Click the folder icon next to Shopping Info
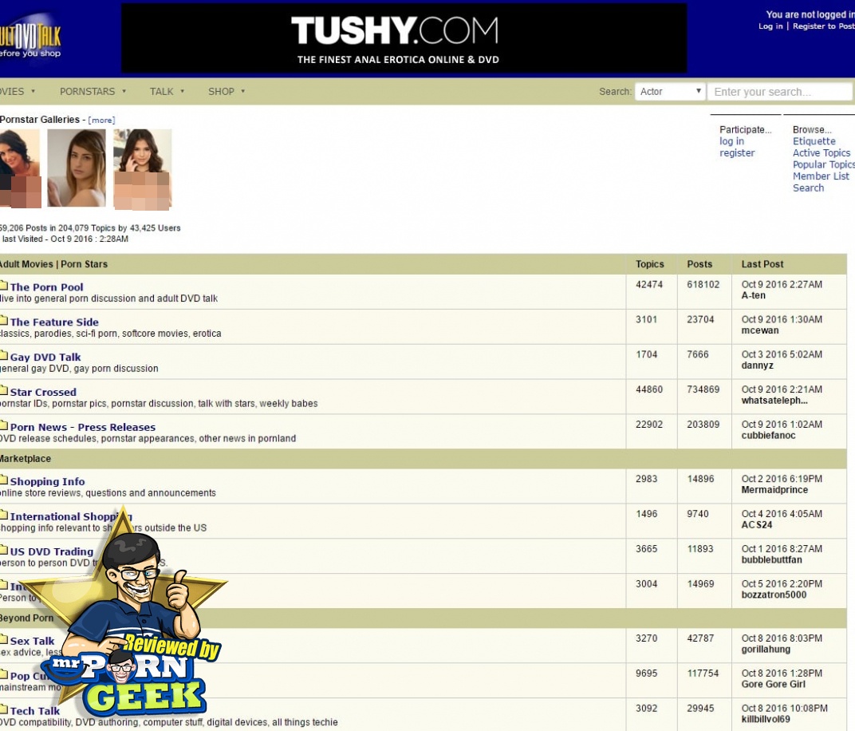This screenshot has width=855, height=731. pos(3,481)
